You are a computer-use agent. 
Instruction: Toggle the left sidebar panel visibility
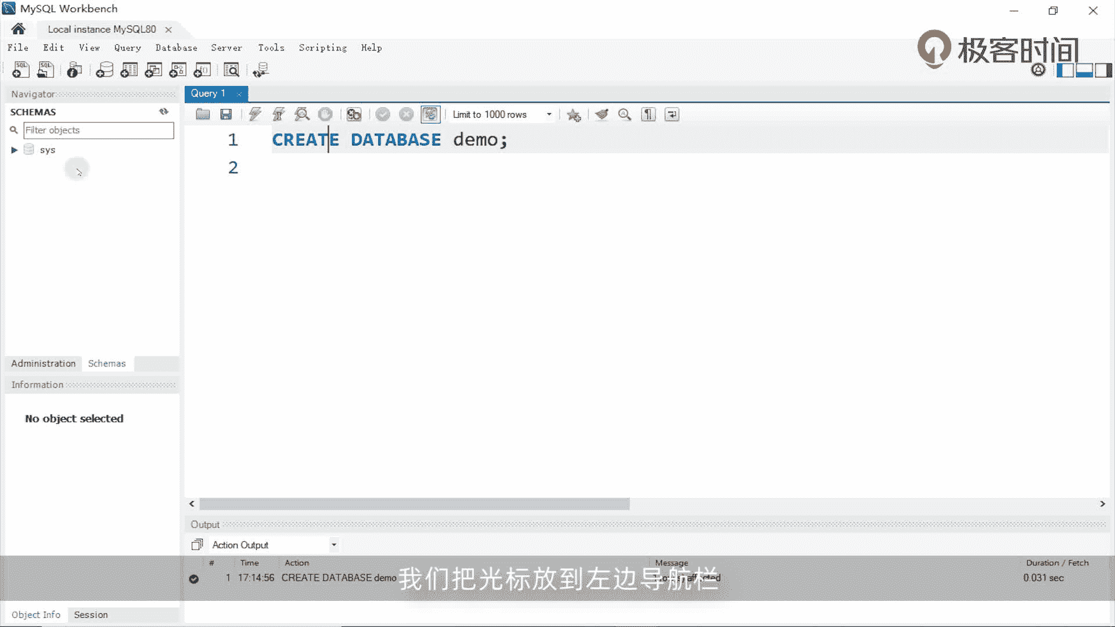click(1064, 71)
